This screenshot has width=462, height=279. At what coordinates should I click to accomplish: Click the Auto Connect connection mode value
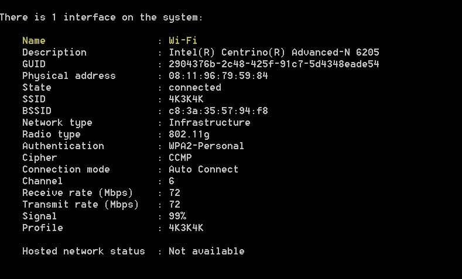tap(203, 170)
